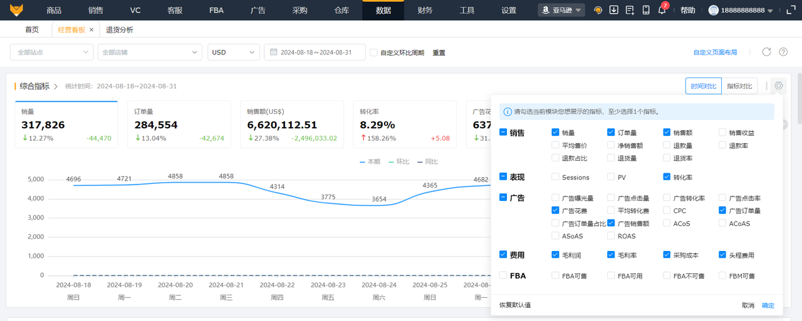Click the customer service headset icon
The image size is (802, 321).
[598, 10]
